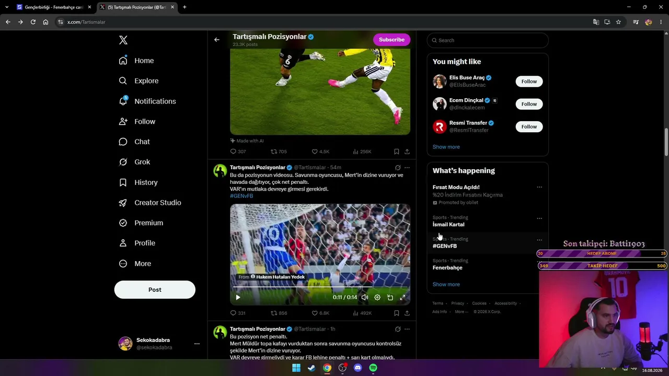Focus the X Search field
The height and width of the screenshot is (376, 669).
(x=488, y=40)
